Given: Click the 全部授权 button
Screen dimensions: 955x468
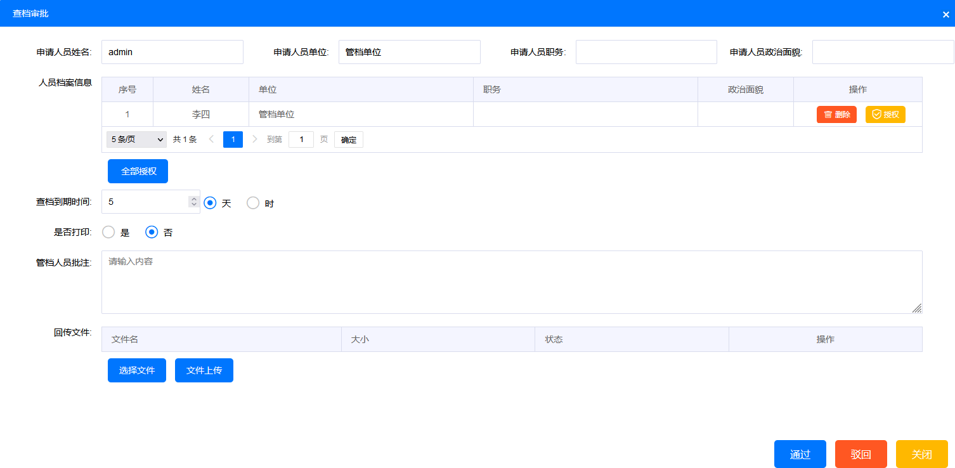Looking at the screenshot, I should click(x=138, y=171).
